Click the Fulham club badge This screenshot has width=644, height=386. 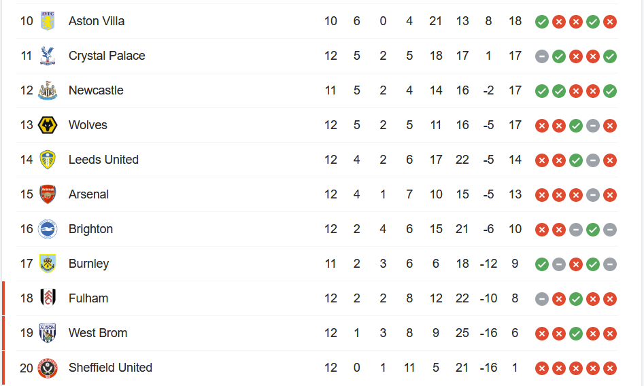48,298
